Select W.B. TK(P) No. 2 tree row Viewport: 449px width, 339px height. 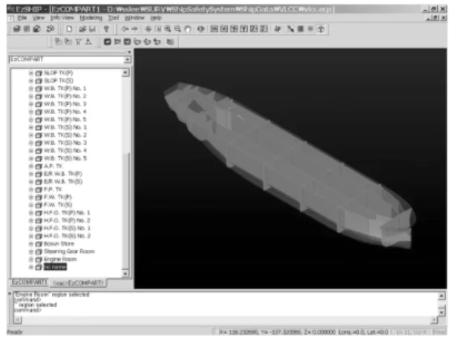point(65,97)
